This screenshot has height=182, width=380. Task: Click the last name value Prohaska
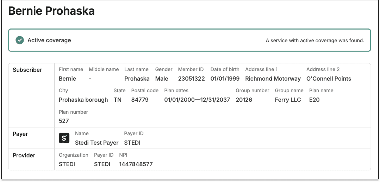coord(137,79)
